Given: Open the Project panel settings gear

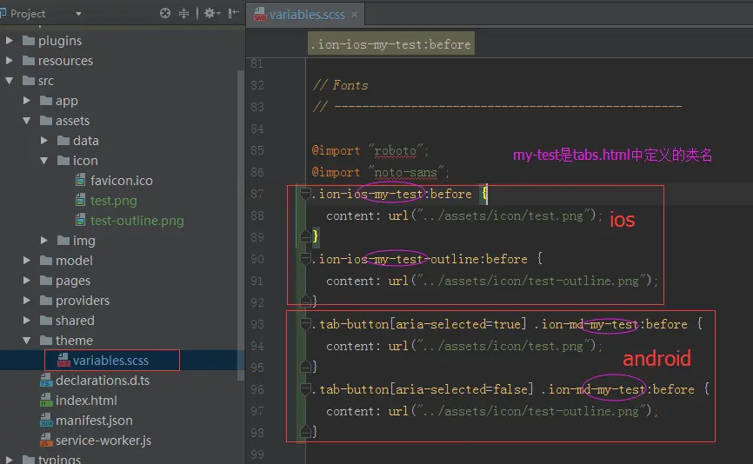Looking at the screenshot, I should [x=212, y=13].
